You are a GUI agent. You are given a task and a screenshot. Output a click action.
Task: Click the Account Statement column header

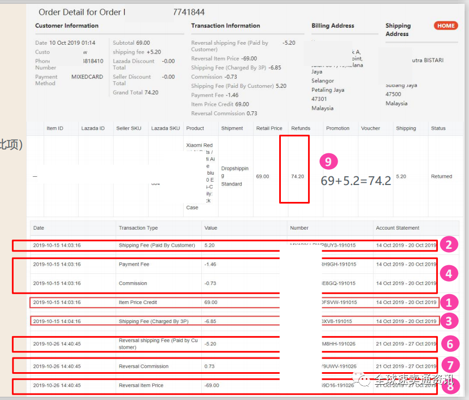(398, 228)
